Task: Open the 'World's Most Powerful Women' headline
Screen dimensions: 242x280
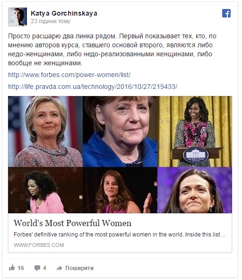Action: point(72,223)
